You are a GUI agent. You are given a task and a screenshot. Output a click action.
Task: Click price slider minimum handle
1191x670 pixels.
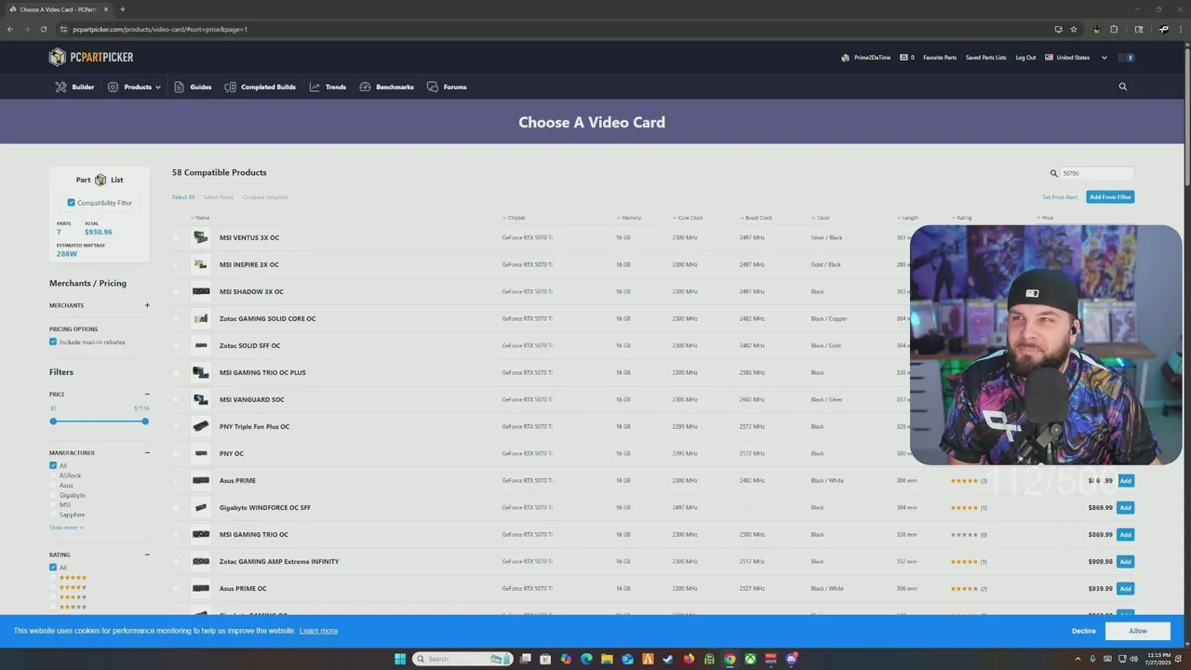tap(53, 422)
